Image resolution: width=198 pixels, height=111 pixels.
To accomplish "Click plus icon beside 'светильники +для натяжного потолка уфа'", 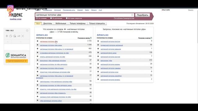I will point(37,81).
